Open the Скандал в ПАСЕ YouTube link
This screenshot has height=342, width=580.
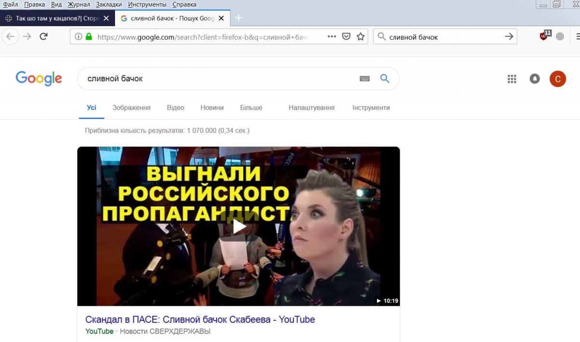(200, 319)
